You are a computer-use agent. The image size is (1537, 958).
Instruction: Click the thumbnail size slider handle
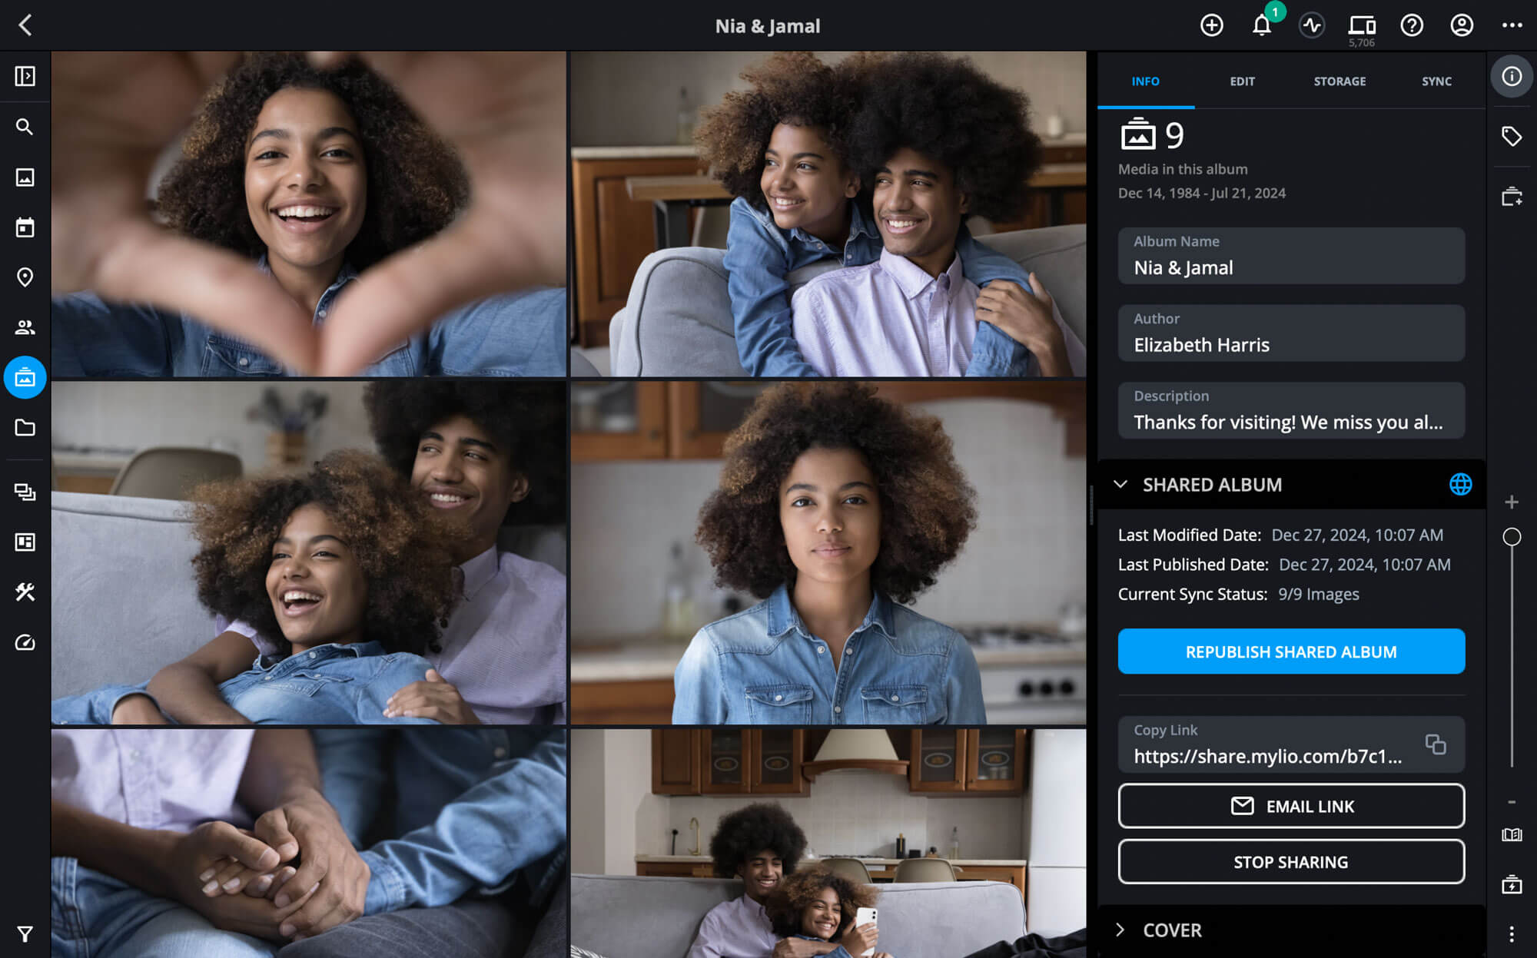[1511, 537]
